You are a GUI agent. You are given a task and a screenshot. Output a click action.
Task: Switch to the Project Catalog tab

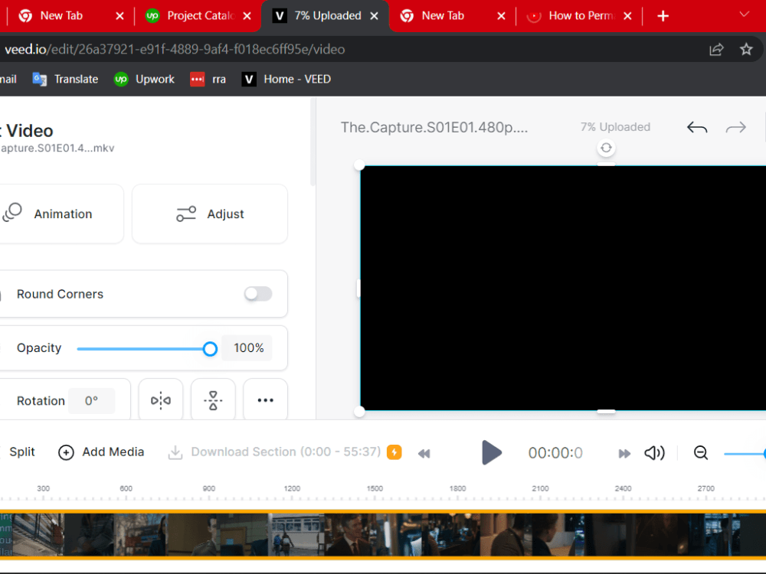[198, 16]
